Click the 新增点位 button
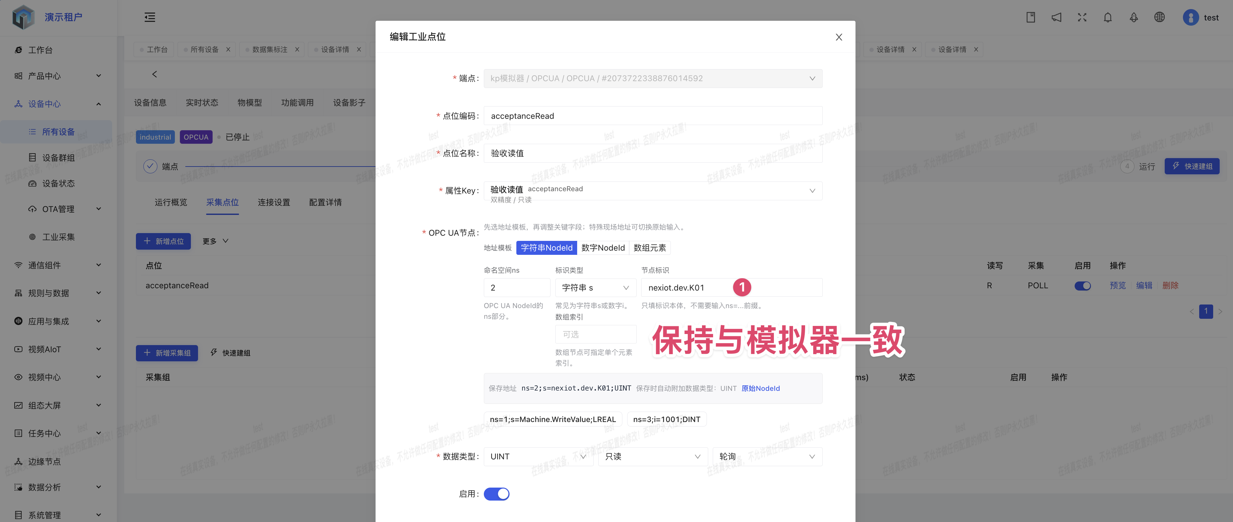Screen dimensions: 1233x522 coord(163,242)
